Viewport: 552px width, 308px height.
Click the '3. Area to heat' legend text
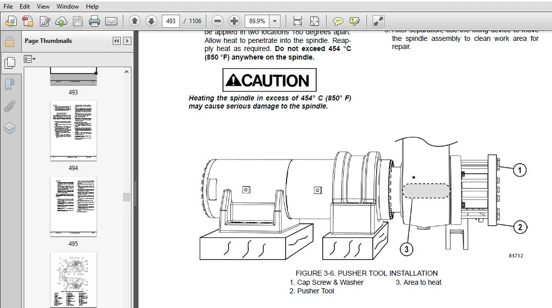point(418,282)
